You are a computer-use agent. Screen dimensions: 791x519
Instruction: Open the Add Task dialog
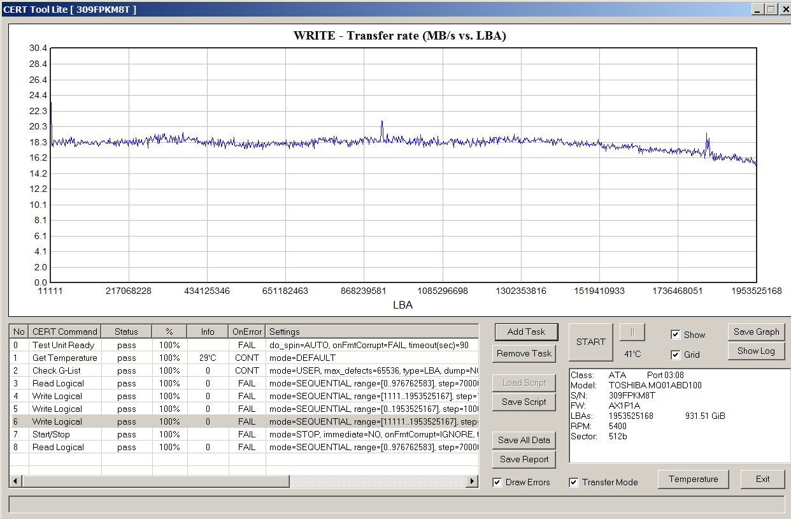tap(526, 332)
